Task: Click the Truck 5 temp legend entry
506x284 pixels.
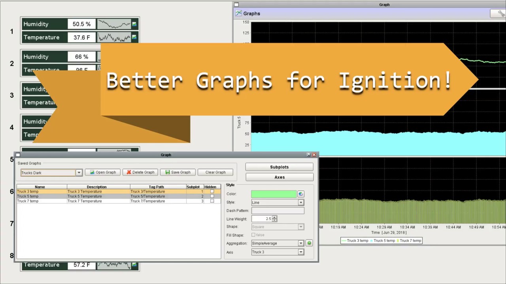Action: pyautogui.click(x=382, y=241)
